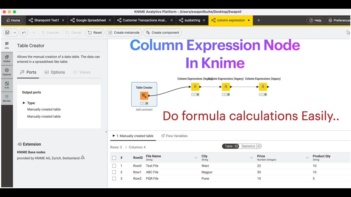351x197 pixels.
Task: Click the Undo arrow icon
Action: click(x=24, y=33)
